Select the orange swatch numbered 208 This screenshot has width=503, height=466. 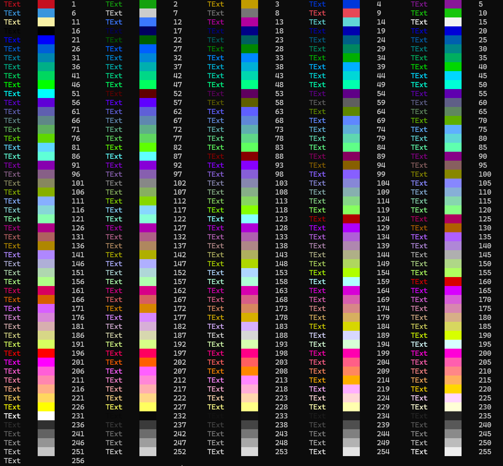point(249,371)
